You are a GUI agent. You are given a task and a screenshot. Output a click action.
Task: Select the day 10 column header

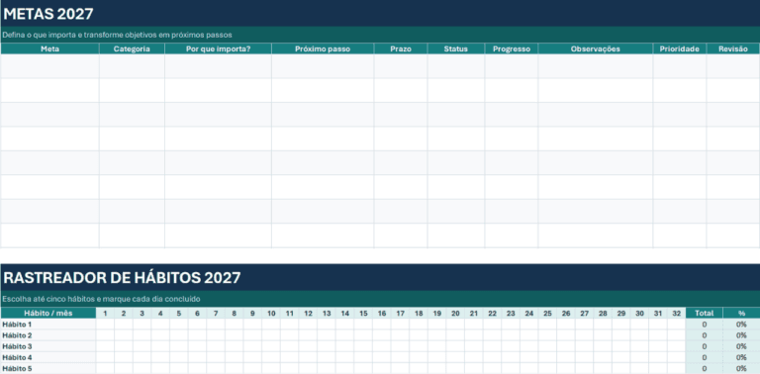click(271, 313)
